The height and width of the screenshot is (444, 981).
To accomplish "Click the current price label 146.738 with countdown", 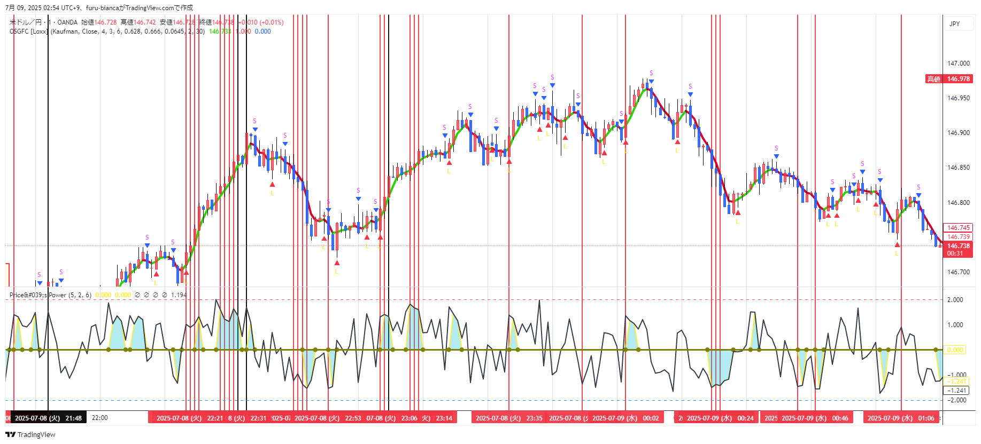I will point(957,249).
